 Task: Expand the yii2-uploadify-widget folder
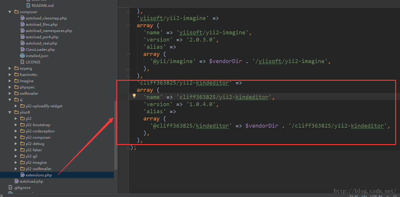(x=16, y=106)
